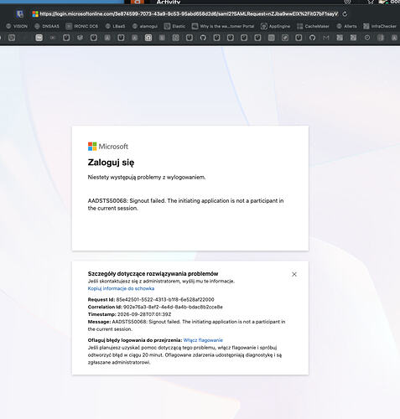Close the troubleshooting details panel
Image resolution: width=400 pixels, height=419 pixels.
pyautogui.click(x=294, y=274)
